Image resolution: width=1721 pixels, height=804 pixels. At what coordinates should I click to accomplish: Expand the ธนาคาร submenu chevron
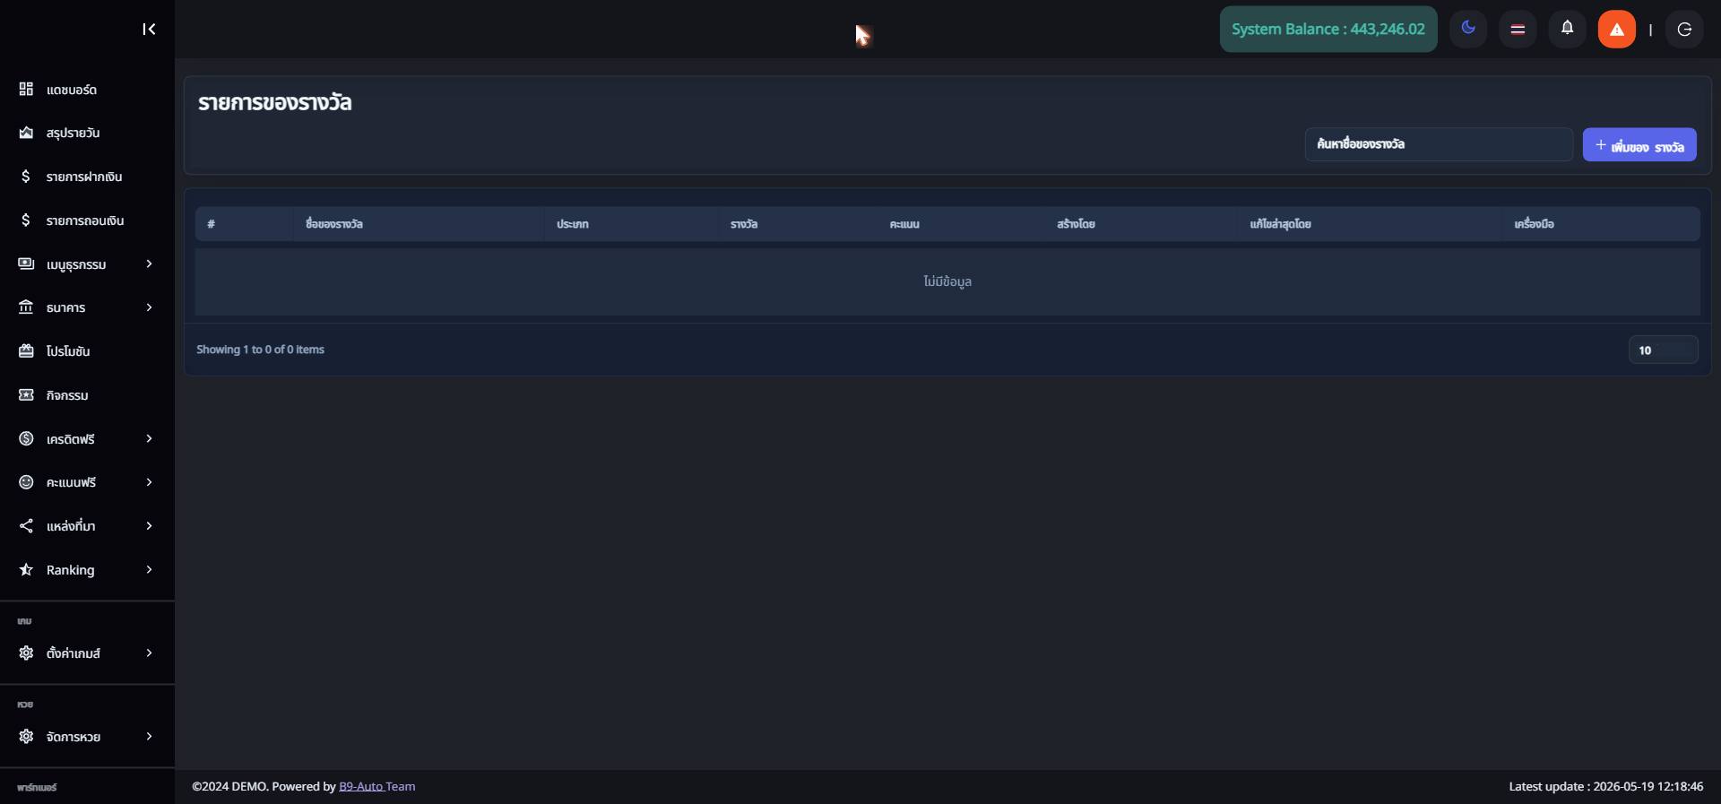coord(149,307)
